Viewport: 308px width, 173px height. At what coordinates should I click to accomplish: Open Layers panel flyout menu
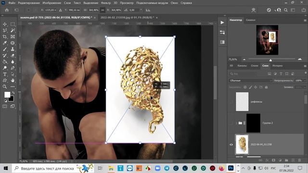click(305, 66)
